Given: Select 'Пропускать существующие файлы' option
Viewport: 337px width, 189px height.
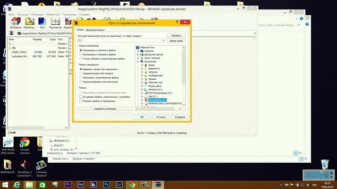Looking at the screenshot, I should (x=81, y=78).
